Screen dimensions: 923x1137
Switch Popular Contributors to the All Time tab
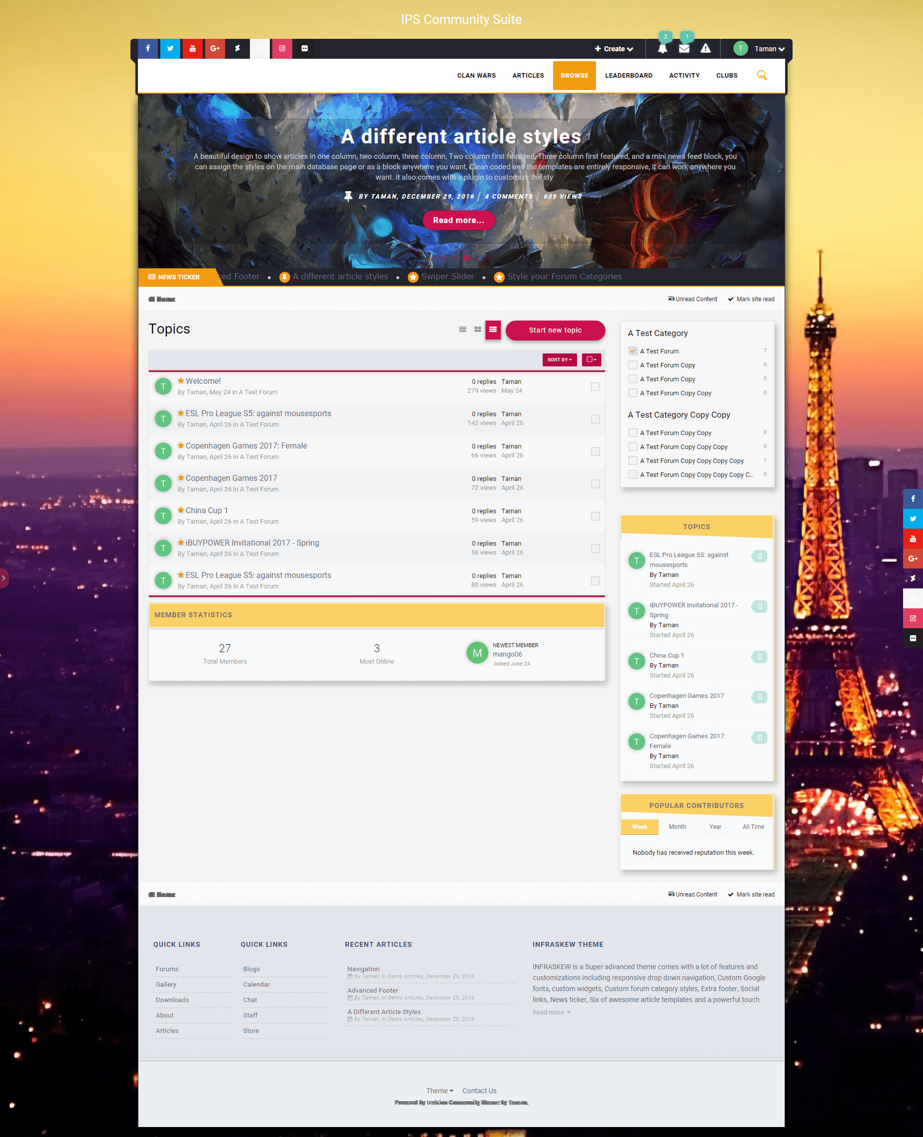point(753,827)
